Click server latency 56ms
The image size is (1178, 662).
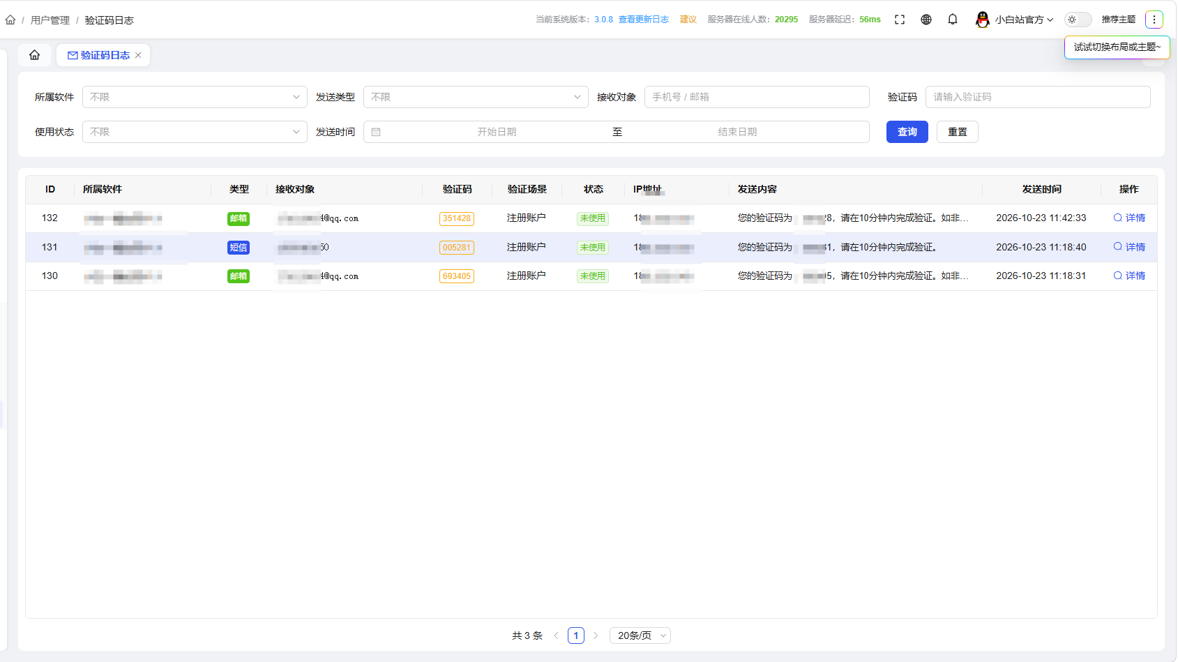click(x=870, y=20)
